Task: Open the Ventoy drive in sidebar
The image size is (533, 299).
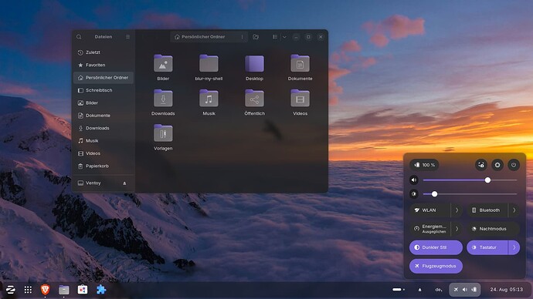Action: click(x=104, y=183)
